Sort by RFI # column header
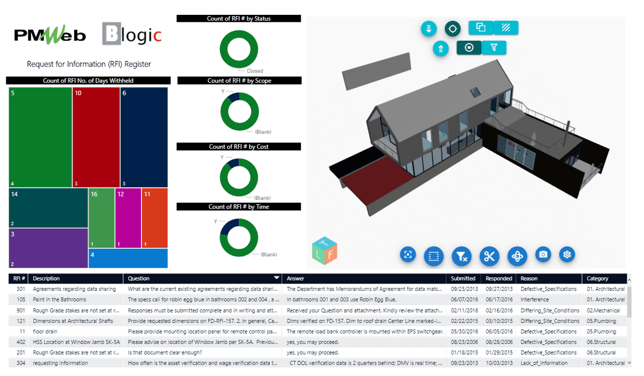Image resolution: width=644 pixels, height=376 pixels. pos(19,278)
